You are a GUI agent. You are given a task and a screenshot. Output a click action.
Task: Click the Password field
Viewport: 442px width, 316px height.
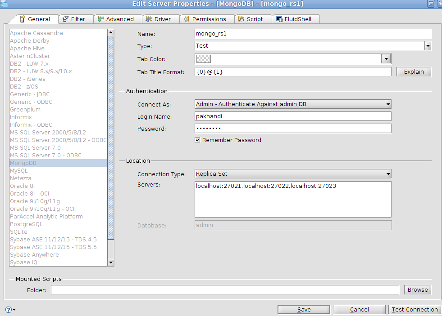click(x=293, y=129)
